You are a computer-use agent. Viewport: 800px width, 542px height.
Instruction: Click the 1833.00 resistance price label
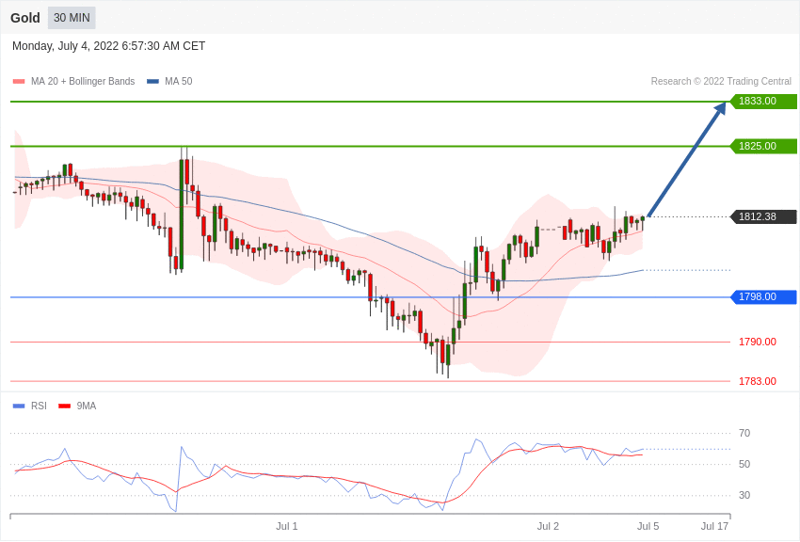(763, 101)
